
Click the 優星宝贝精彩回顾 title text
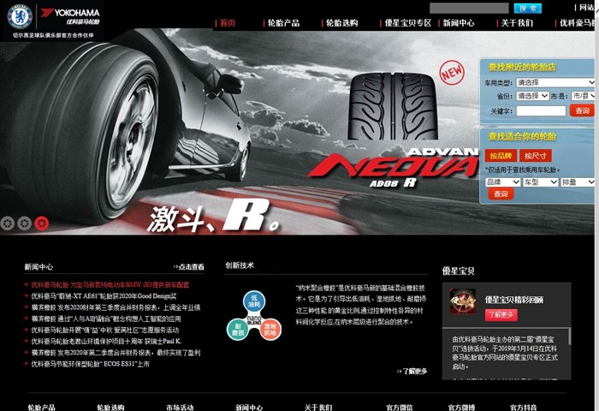[514, 300]
